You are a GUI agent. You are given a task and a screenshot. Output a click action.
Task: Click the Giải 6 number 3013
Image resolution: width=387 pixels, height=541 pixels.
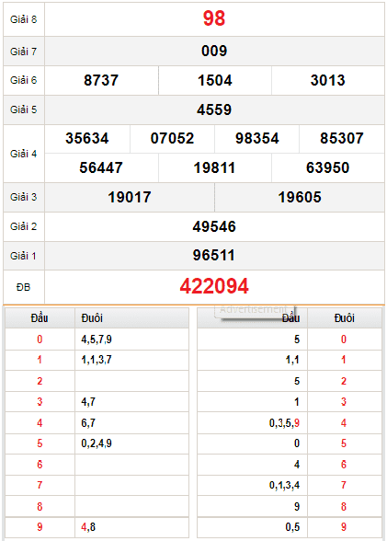coord(328,80)
